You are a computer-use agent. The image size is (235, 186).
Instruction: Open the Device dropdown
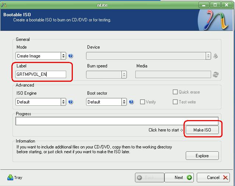(149, 56)
